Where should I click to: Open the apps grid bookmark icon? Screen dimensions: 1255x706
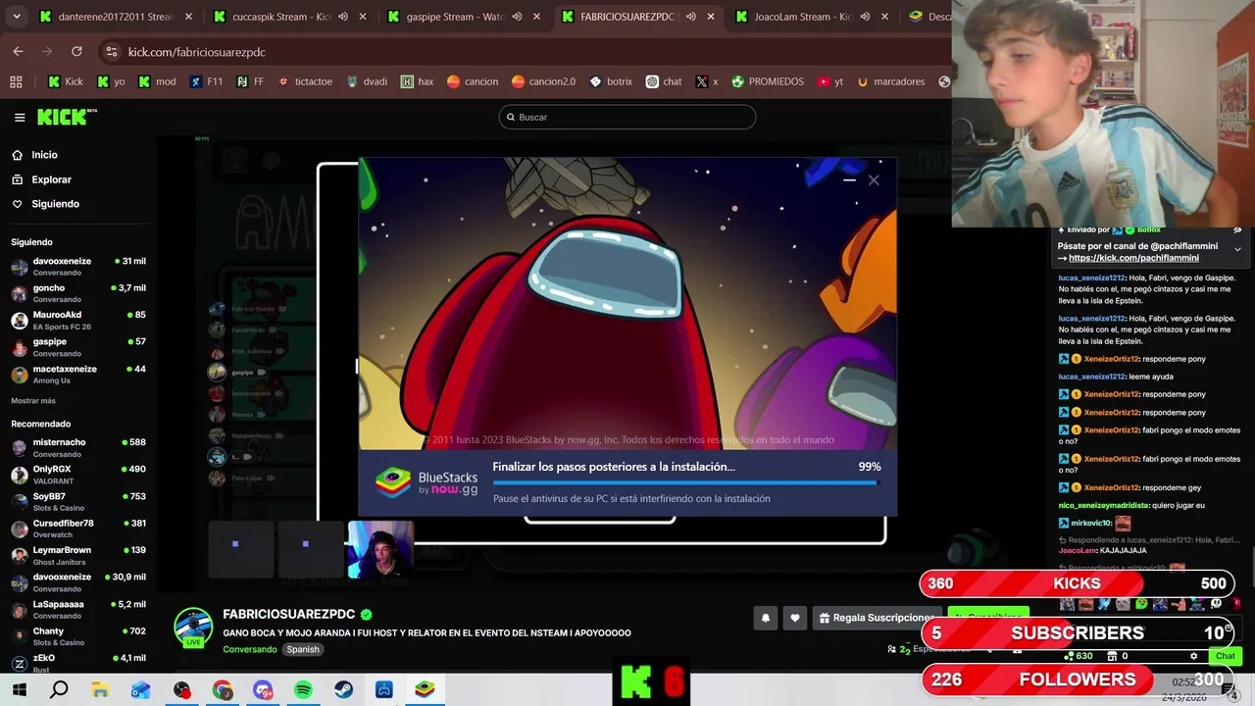tap(16, 81)
